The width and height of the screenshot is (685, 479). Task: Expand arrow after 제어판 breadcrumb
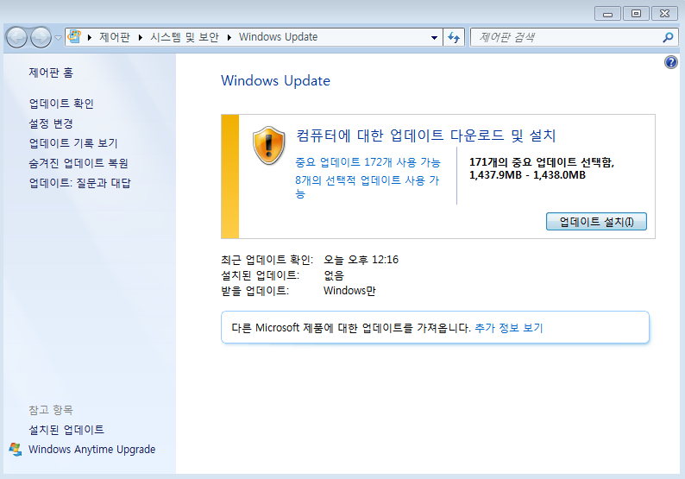141,38
